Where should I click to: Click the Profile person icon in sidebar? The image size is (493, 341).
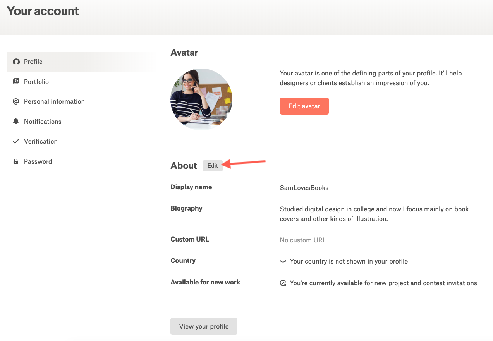coord(16,62)
